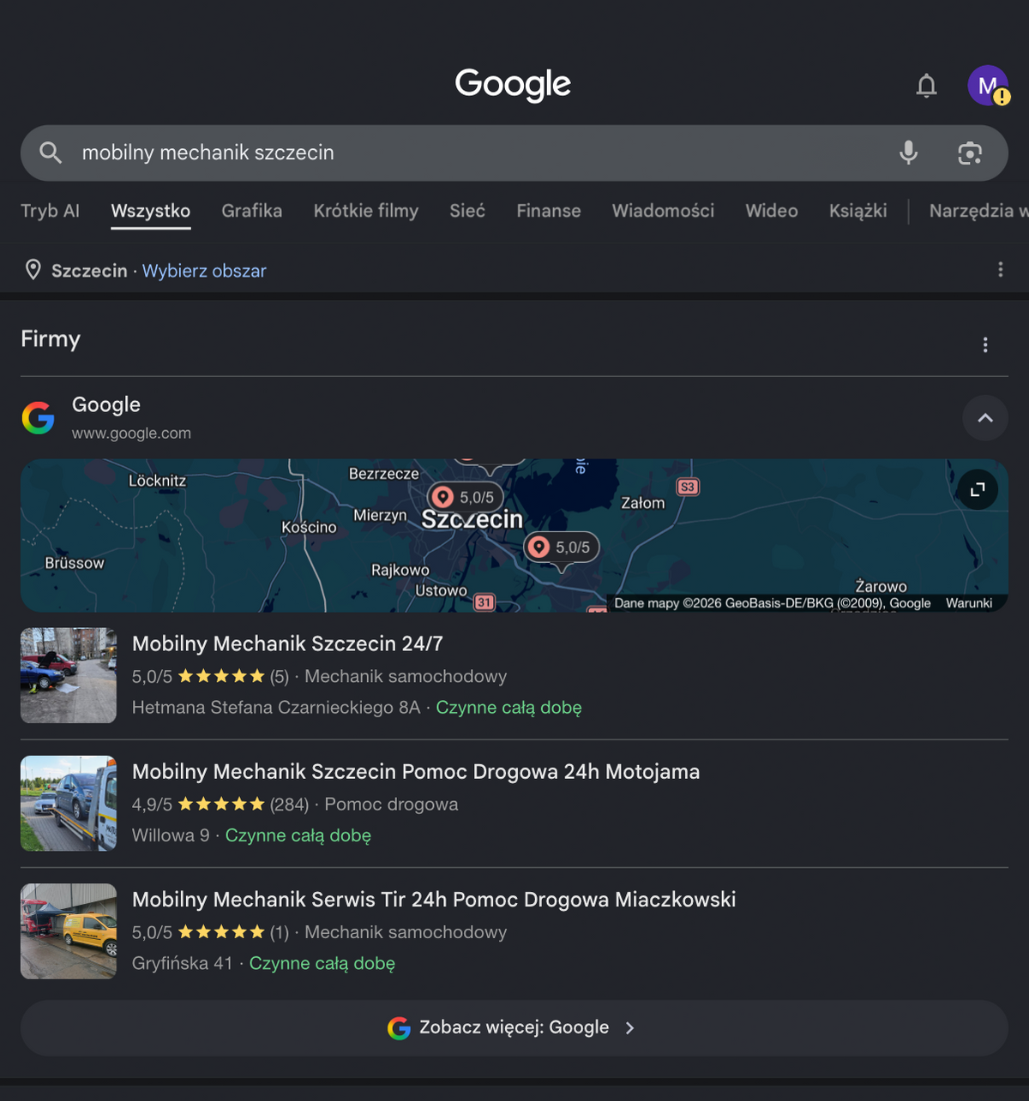Viewport: 1029px width, 1101px height.
Task: Open the Motojama tow truck thumbnail
Action: [69, 803]
